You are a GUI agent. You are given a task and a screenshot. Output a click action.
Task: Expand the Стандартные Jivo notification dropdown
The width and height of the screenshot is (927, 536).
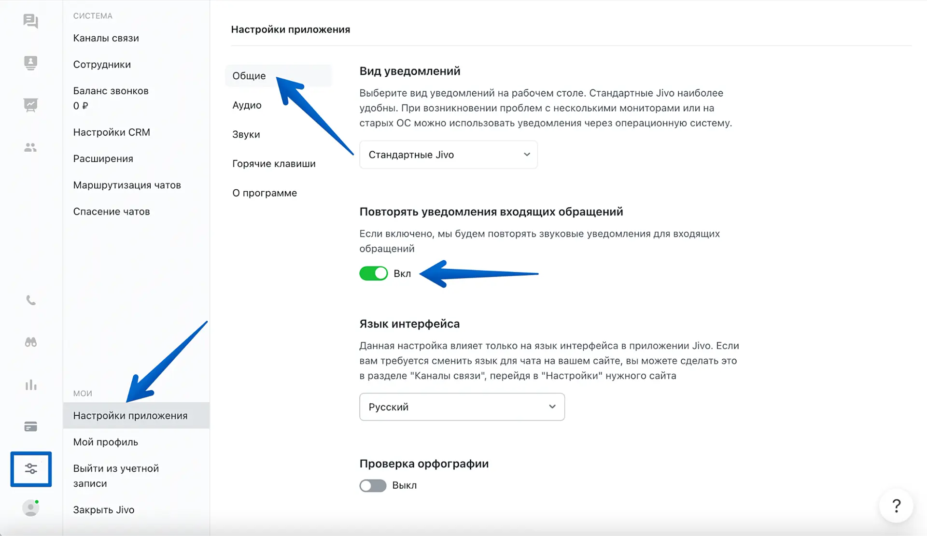click(448, 155)
